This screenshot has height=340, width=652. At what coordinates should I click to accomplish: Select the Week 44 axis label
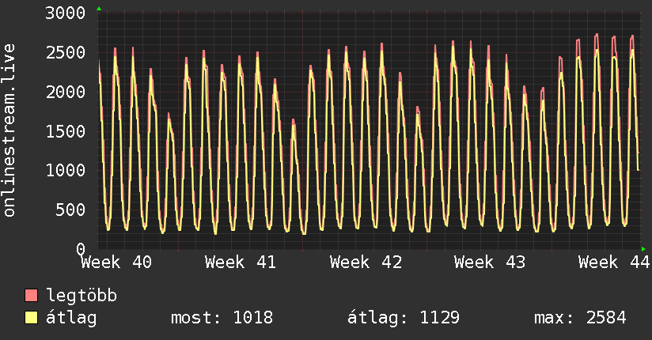coord(614,263)
